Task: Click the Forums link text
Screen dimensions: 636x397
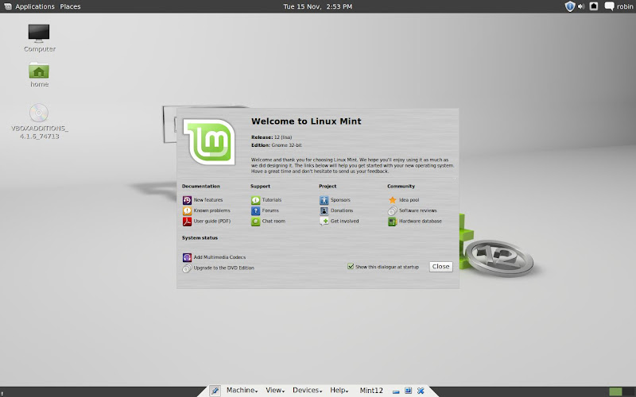Action: [x=270, y=210]
